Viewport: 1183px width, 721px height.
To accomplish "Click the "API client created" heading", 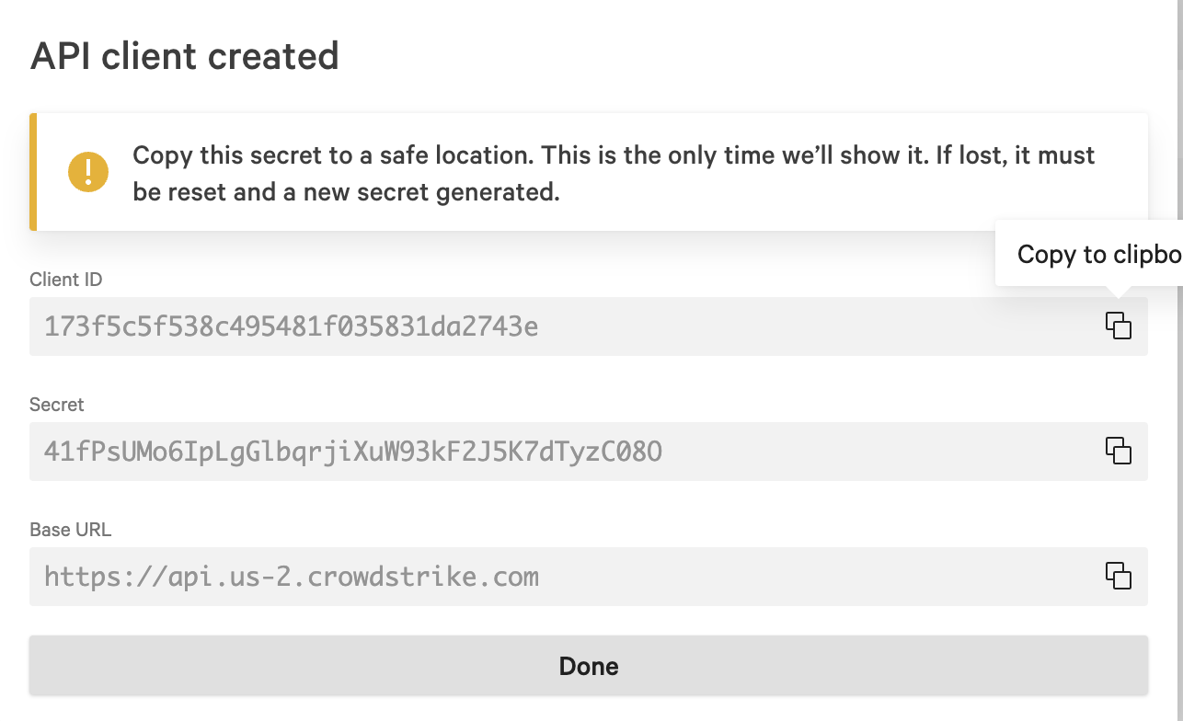I will (x=185, y=56).
